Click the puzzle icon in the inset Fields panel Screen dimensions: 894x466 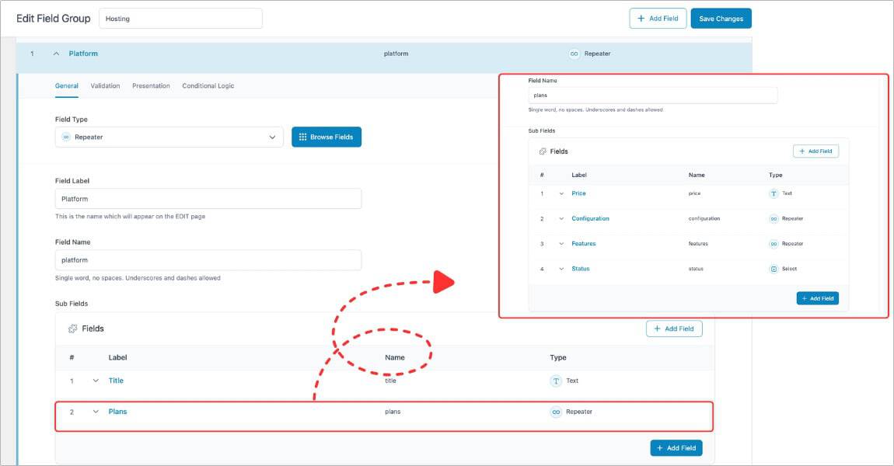click(x=542, y=151)
